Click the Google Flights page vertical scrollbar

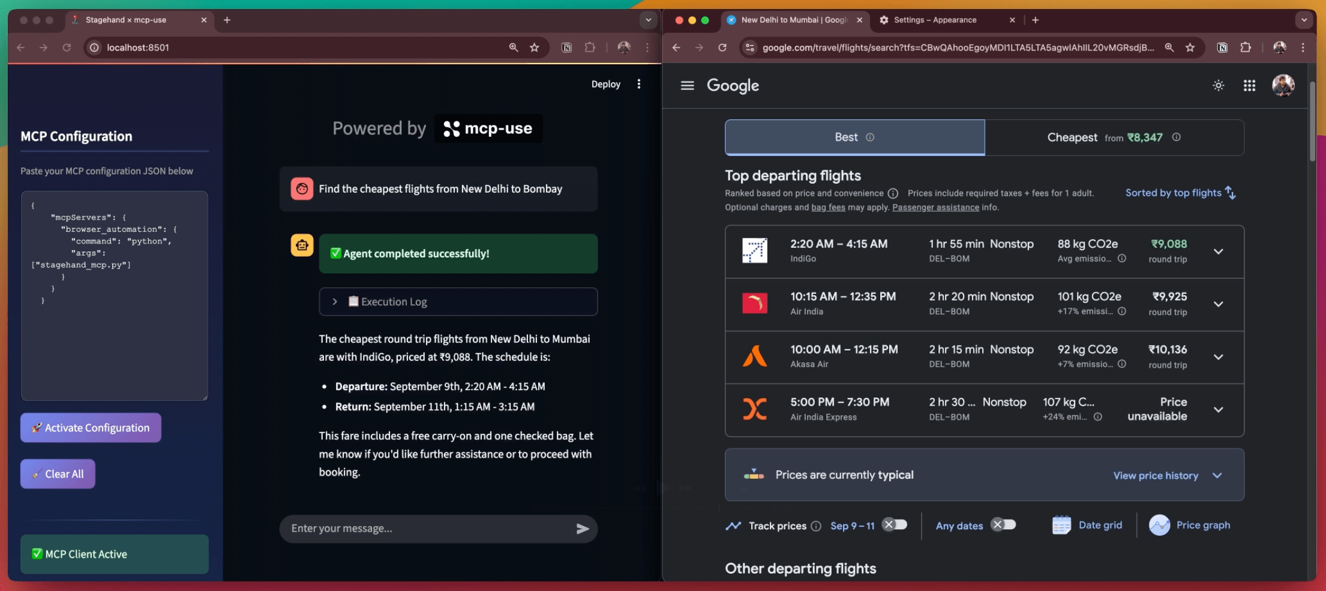point(1312,121)
